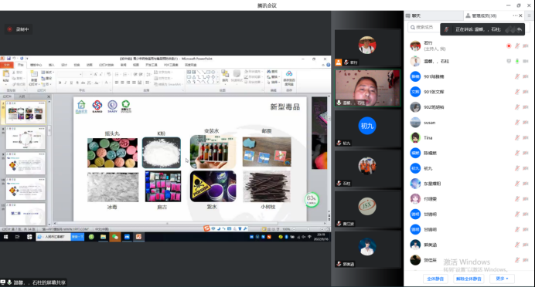Toggle Bold in PowerPoint's font group
Viewport: 535px width, 287px height.
60,83
